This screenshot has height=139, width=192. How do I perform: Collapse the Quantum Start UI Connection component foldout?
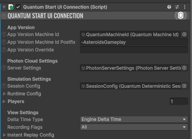pyautogui.click(x=4, y=7)
